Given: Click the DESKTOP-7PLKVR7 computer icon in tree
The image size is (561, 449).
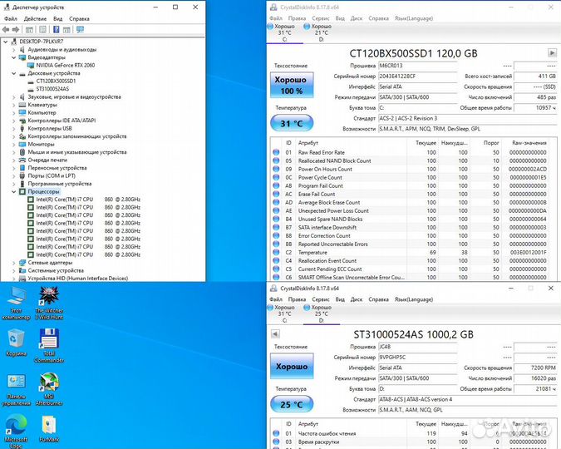Looking at the screenshot, I should [14, 42].
